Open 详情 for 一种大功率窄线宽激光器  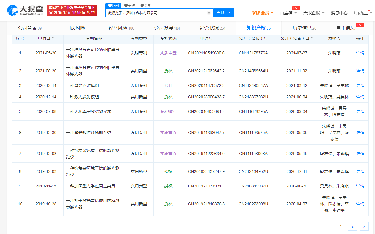tap(360, 111)
